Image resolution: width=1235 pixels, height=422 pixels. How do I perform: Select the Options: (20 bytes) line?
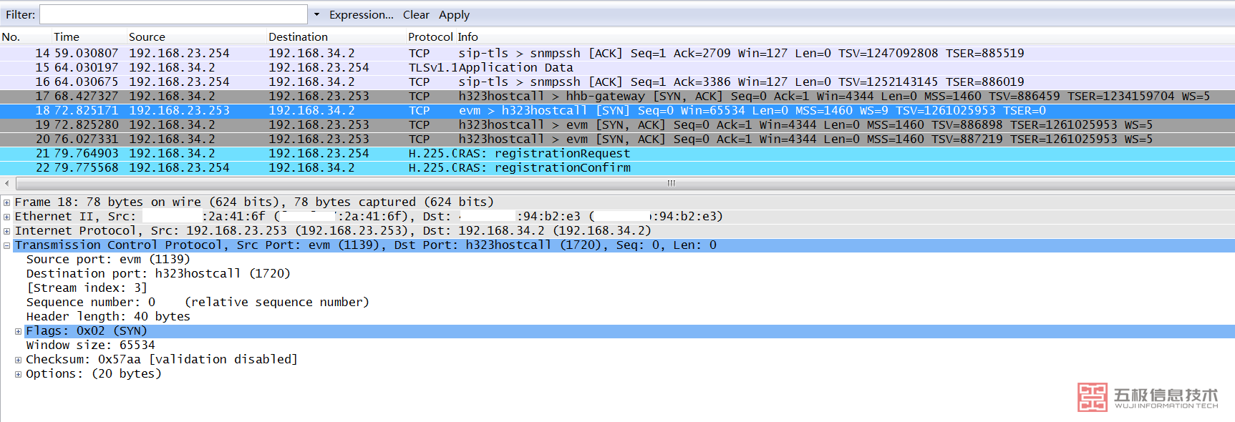[94, 374]
